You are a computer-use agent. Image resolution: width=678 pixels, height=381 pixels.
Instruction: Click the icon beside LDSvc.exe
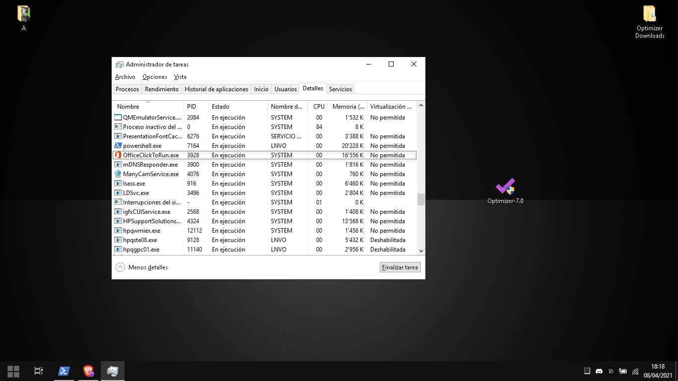click(x=118, y=193)
